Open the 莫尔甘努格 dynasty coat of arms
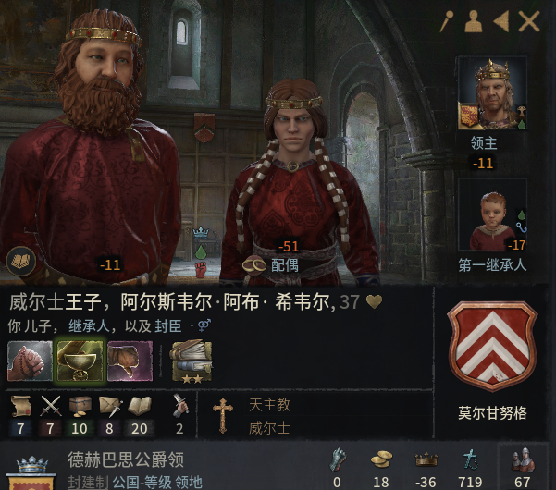The height and width of the screenshot is (490, 556). coord(492,346)
